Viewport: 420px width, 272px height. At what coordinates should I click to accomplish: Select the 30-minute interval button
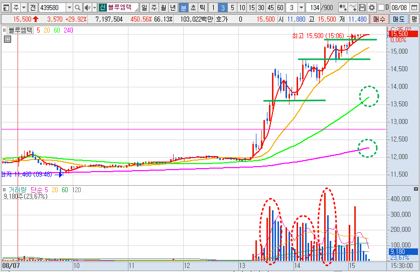point(261,8)
